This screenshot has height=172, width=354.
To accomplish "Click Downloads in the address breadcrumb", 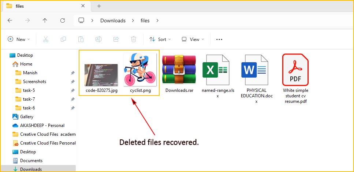I will tap(113, 20).
